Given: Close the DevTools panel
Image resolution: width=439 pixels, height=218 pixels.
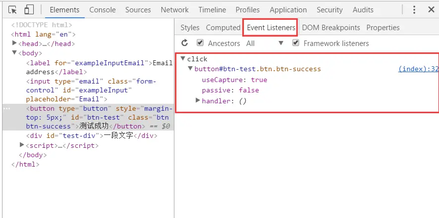Looking at the screenshot, I should tap(431, 10).
